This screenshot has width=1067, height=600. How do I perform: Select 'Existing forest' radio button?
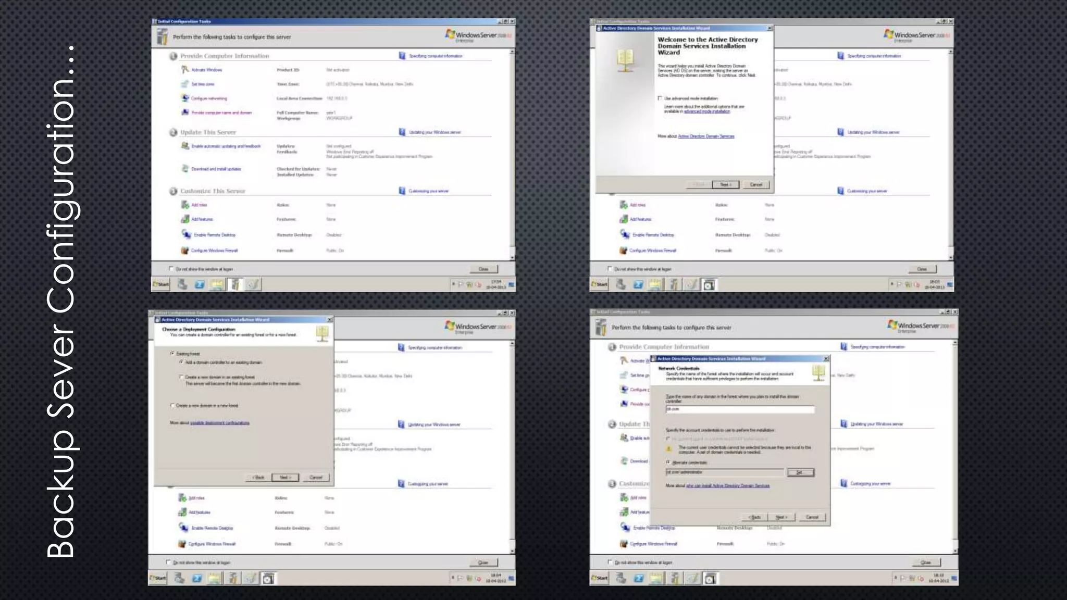pyautogui.click(x=172, y=354)
